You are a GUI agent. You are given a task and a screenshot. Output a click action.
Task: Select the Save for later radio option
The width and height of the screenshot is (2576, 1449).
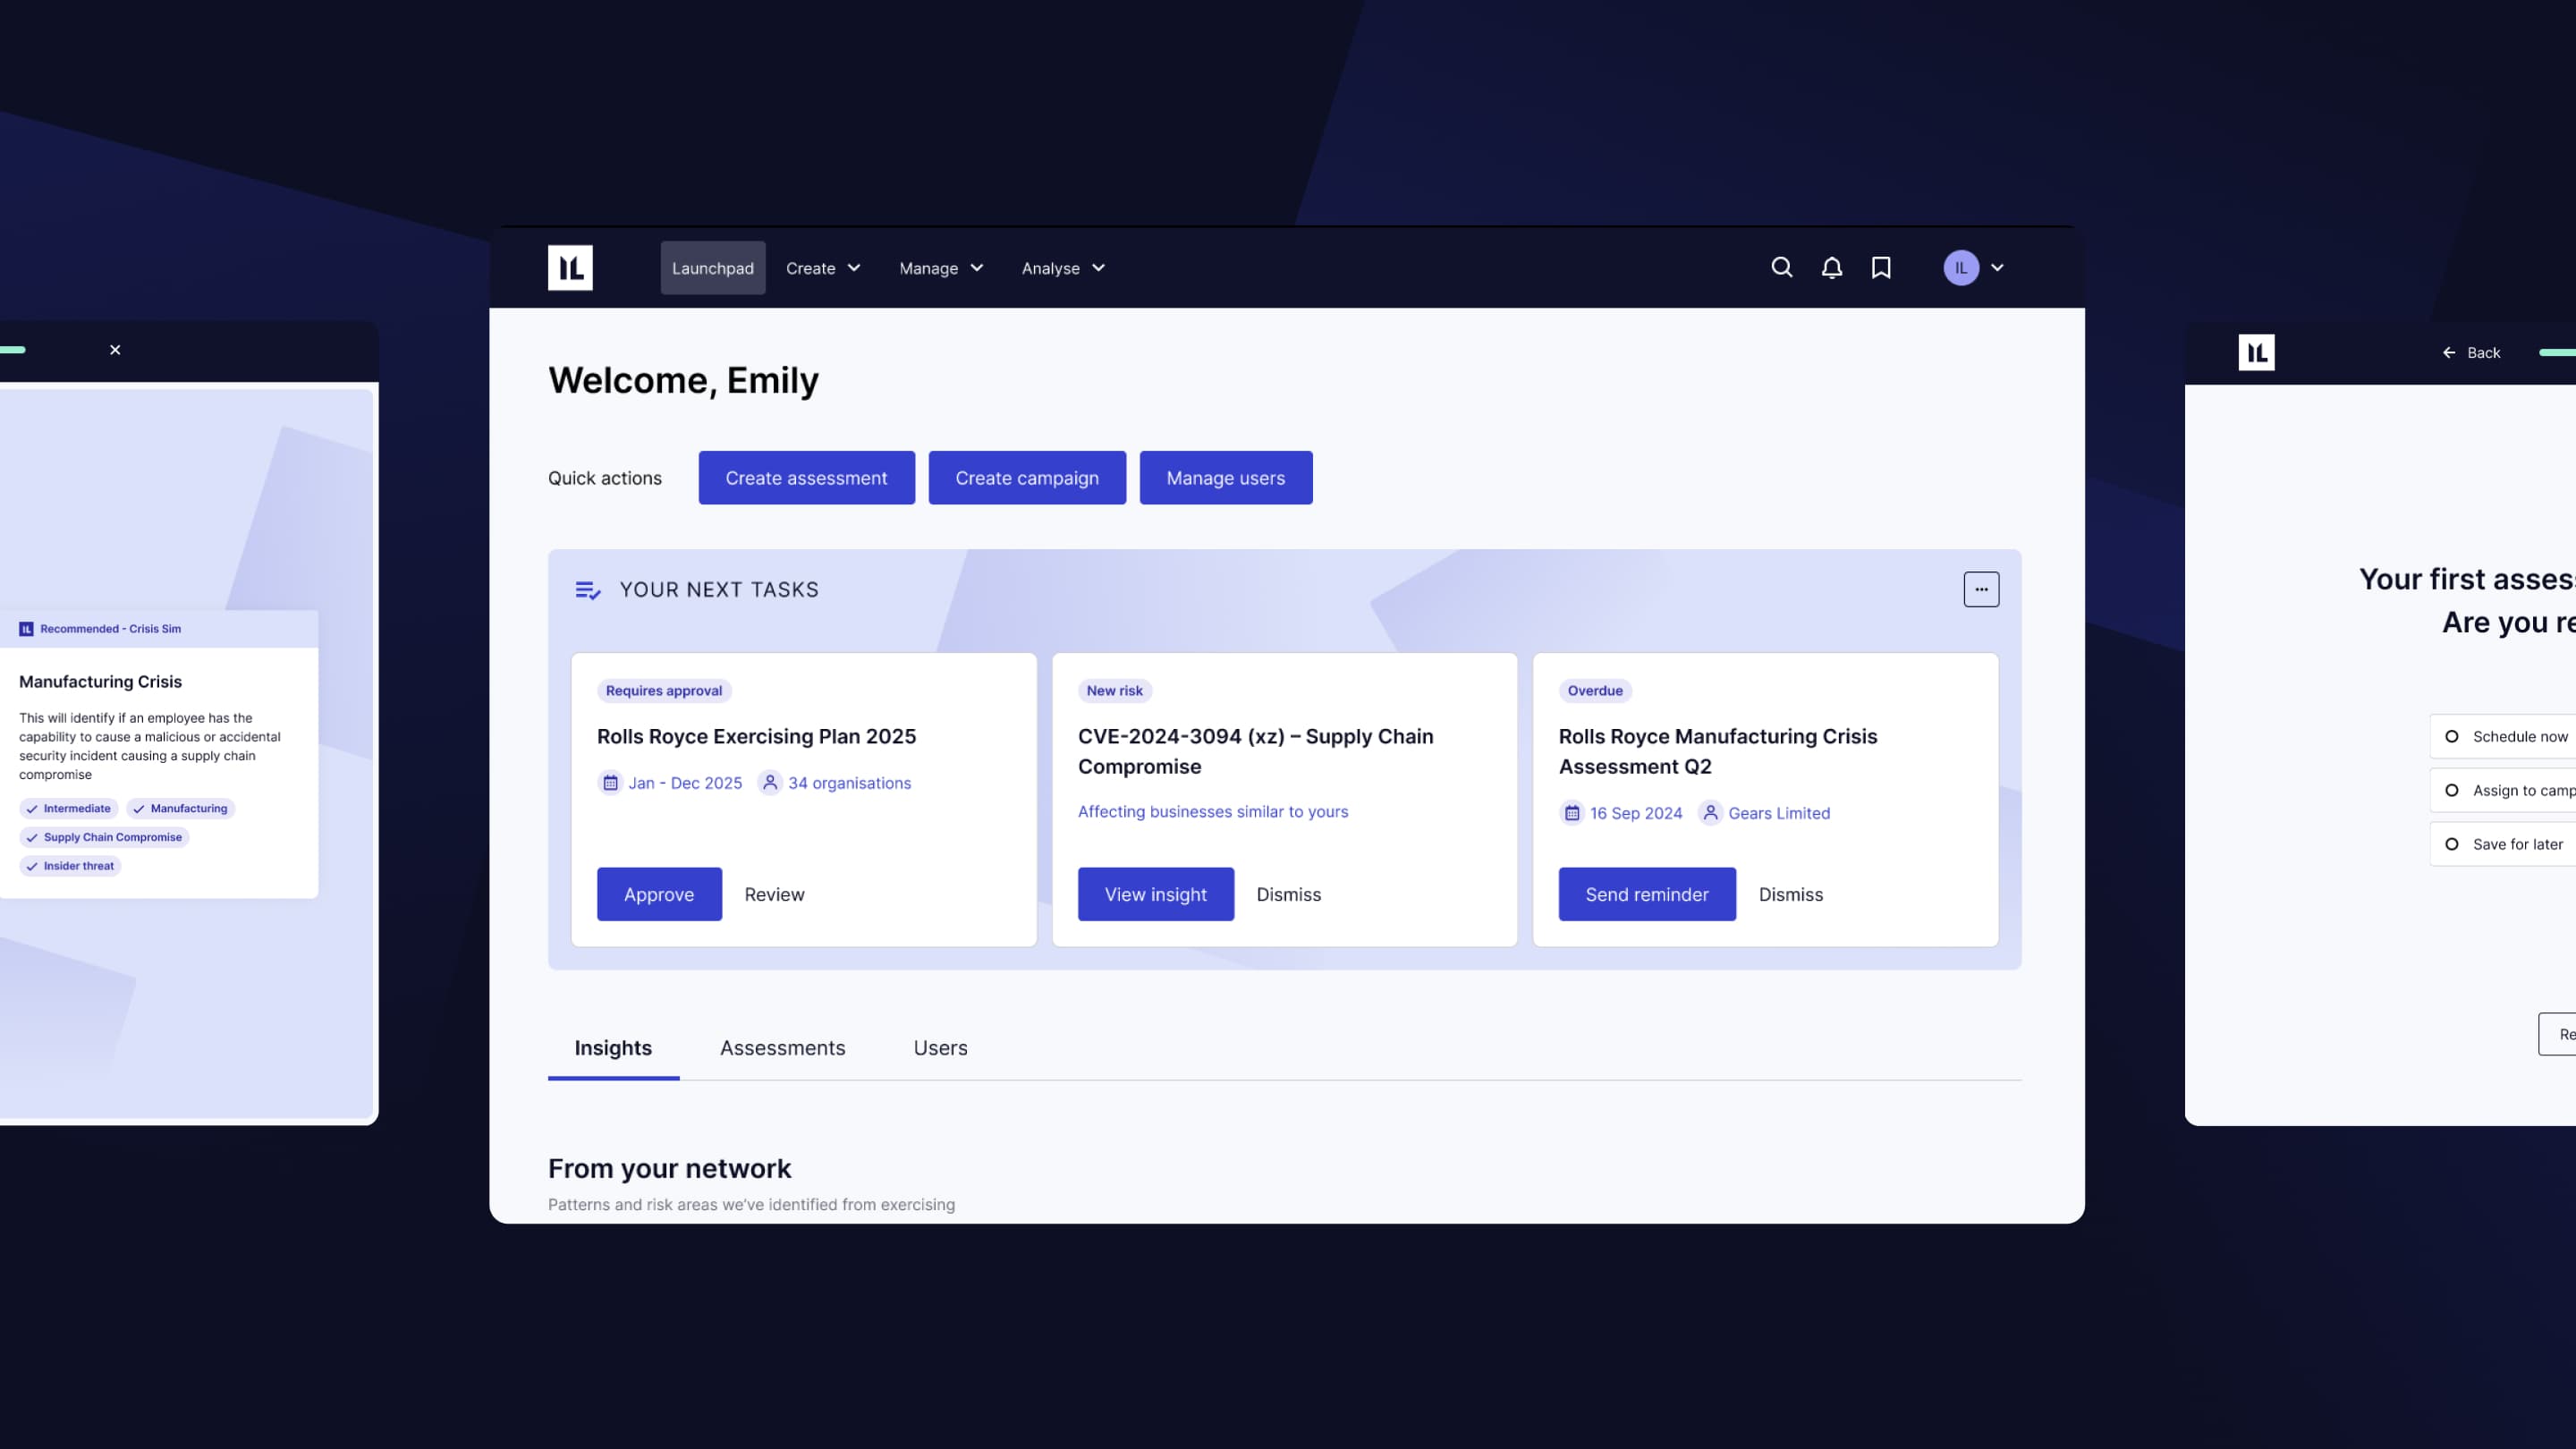[2451, 844]
